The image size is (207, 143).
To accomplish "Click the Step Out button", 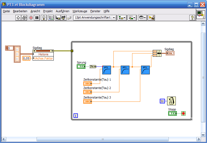I will (69, 18).
